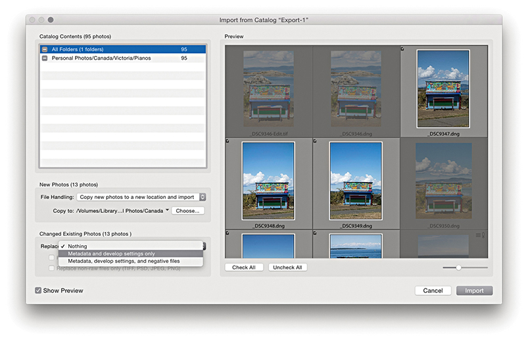Click the Cancel button
The height and width of the screenshot is (341, 528).
point(433,290)
